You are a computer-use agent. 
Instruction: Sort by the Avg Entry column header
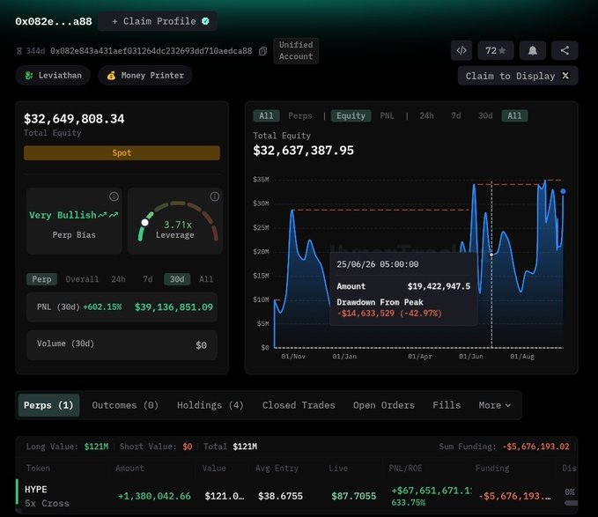[x=277, y=469]
